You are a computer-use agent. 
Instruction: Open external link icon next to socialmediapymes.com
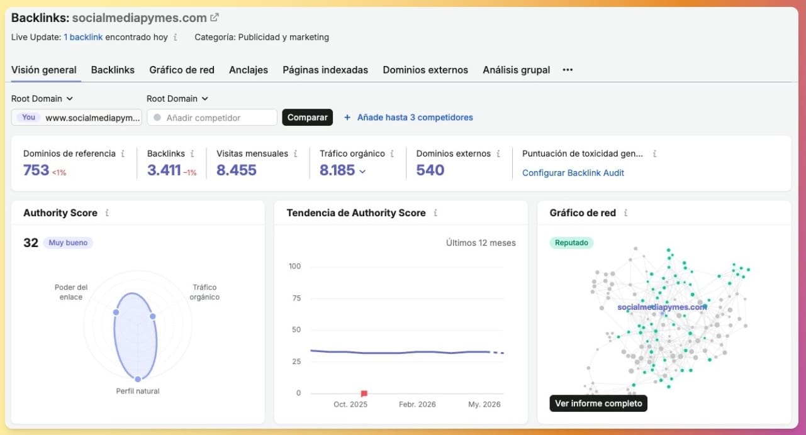pos(215,18)
